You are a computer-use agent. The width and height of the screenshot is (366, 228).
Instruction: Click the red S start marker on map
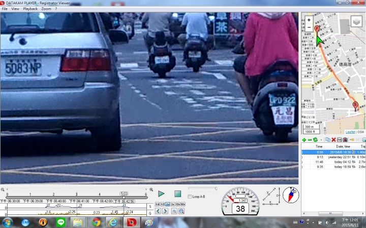point(355,106)
